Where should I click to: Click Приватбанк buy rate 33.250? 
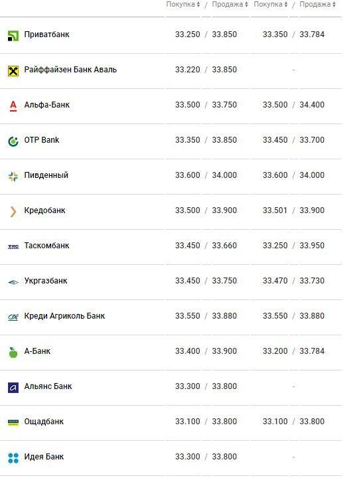(188, 34)
